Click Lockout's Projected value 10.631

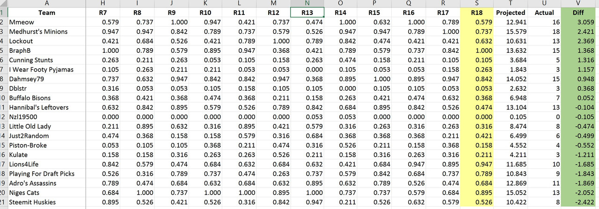(510, 41)
